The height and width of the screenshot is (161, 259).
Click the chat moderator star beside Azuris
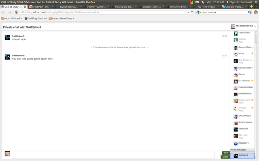coord(252,54)
